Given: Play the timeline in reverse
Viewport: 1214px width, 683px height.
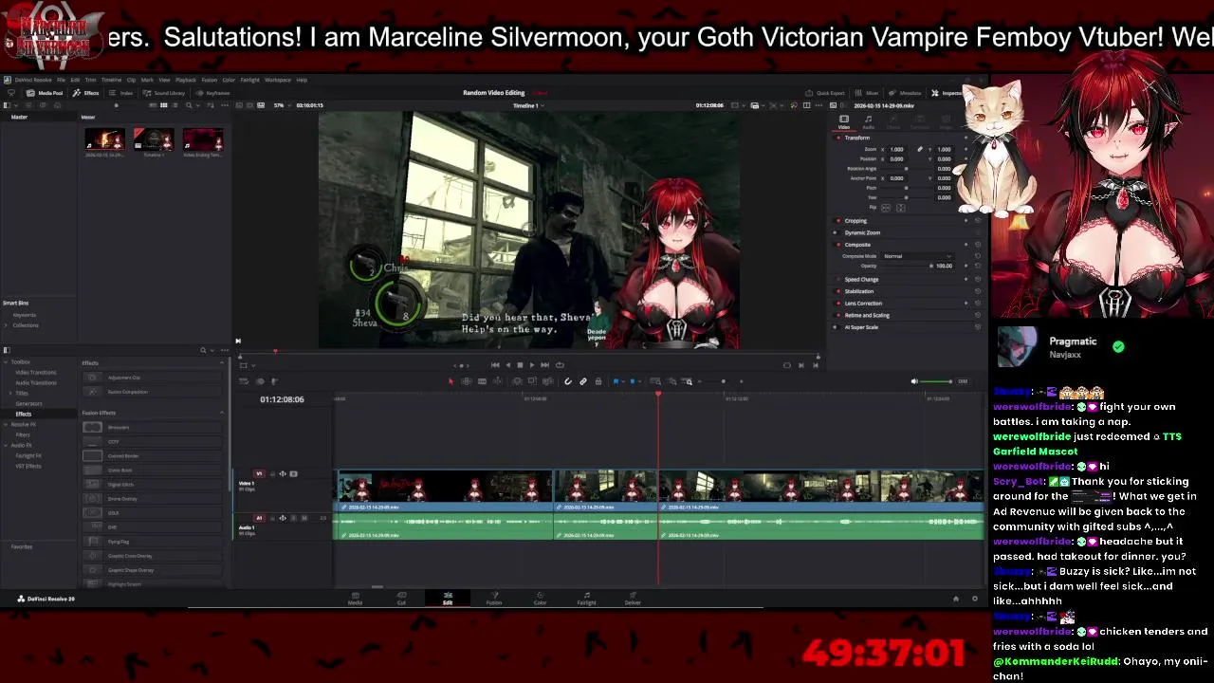Looking at the screenshot, I should coord(507,365).
